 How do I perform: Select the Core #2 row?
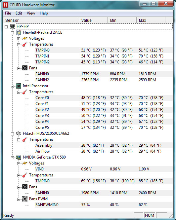click(x=104, y=110)
